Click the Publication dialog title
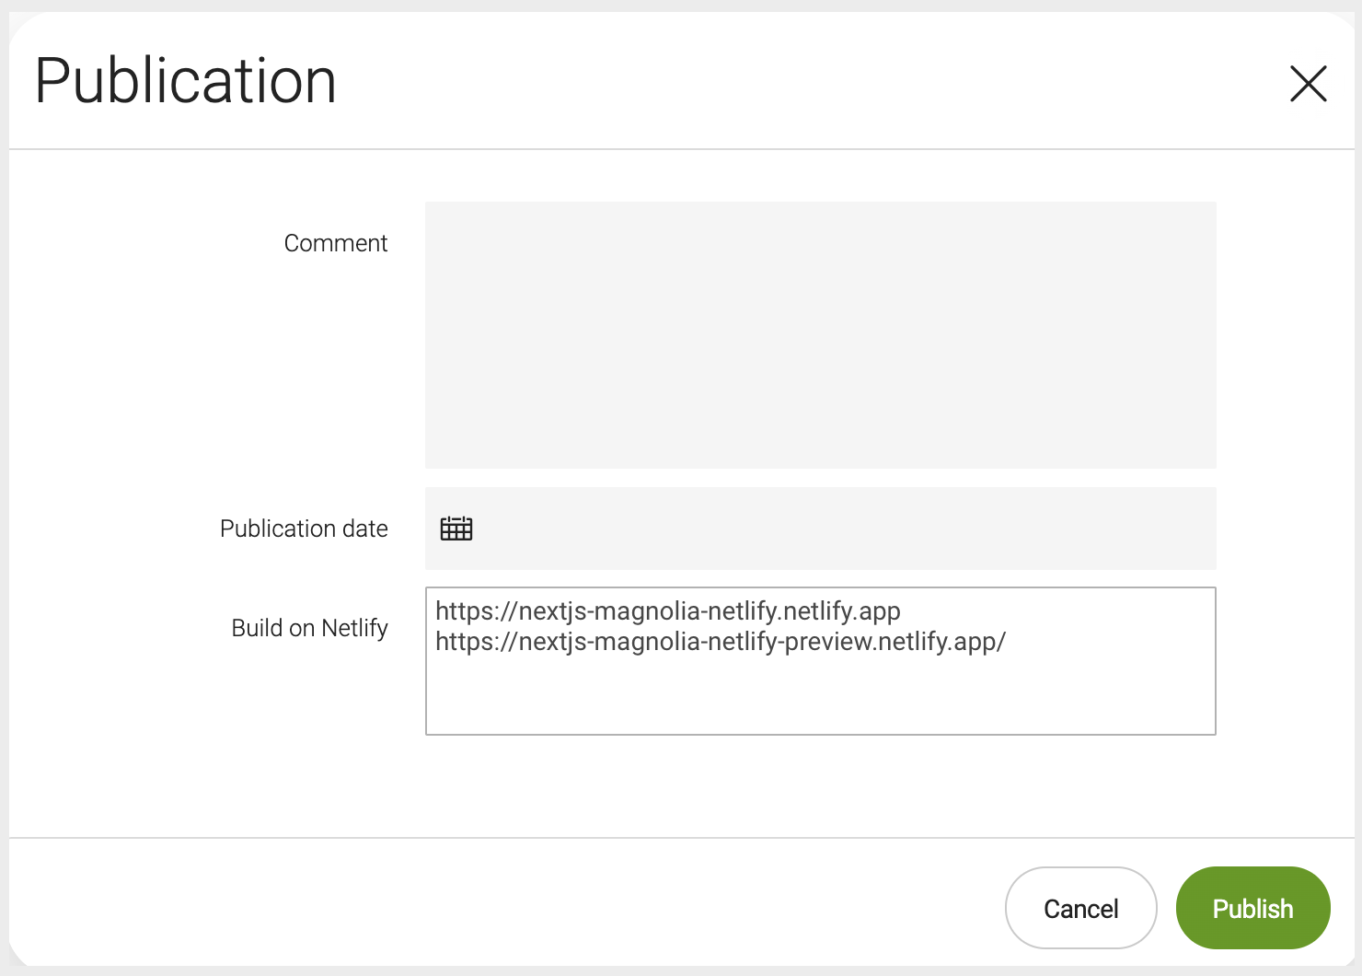The height and width of the screenshot is (976, 1362). (186, 81)
